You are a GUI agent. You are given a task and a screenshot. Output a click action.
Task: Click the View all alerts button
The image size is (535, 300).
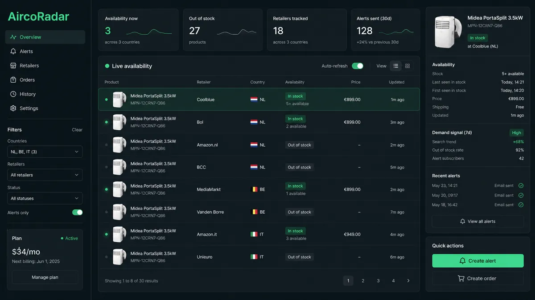pyautogui.click(x=478, y=221)
